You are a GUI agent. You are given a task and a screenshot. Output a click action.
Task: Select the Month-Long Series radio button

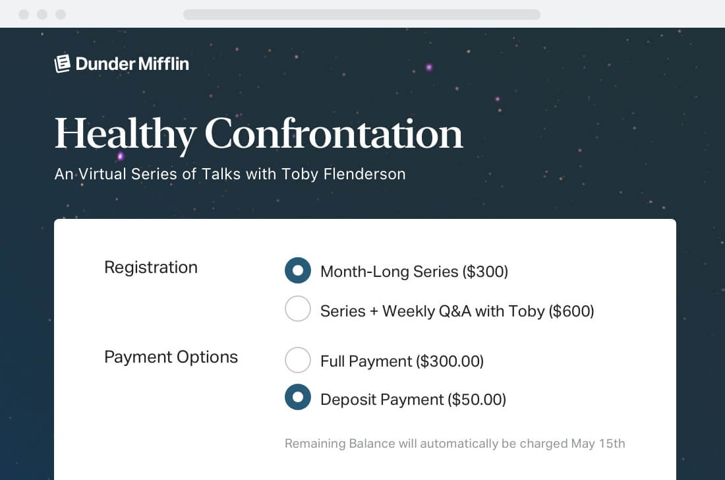point(297,270)
